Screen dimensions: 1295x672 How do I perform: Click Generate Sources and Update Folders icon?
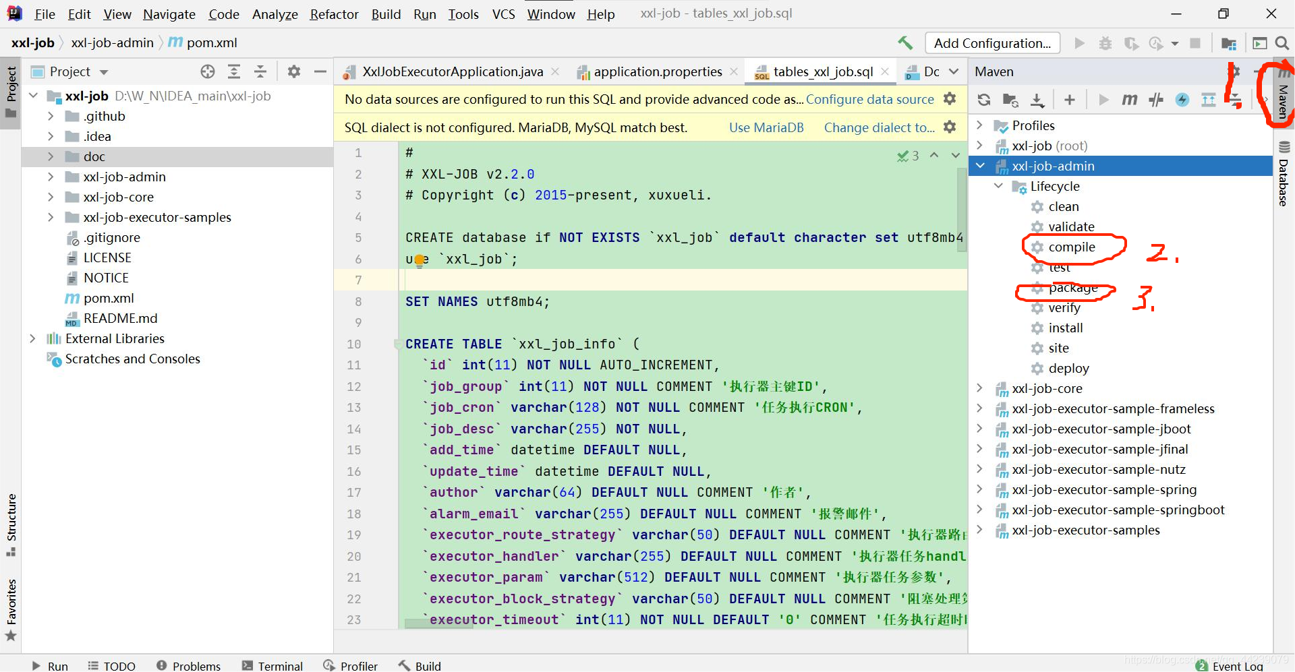point(1010,100)
